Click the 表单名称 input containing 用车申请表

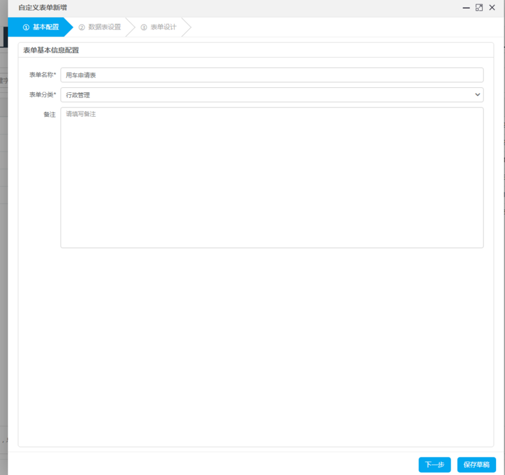(271, 75)
